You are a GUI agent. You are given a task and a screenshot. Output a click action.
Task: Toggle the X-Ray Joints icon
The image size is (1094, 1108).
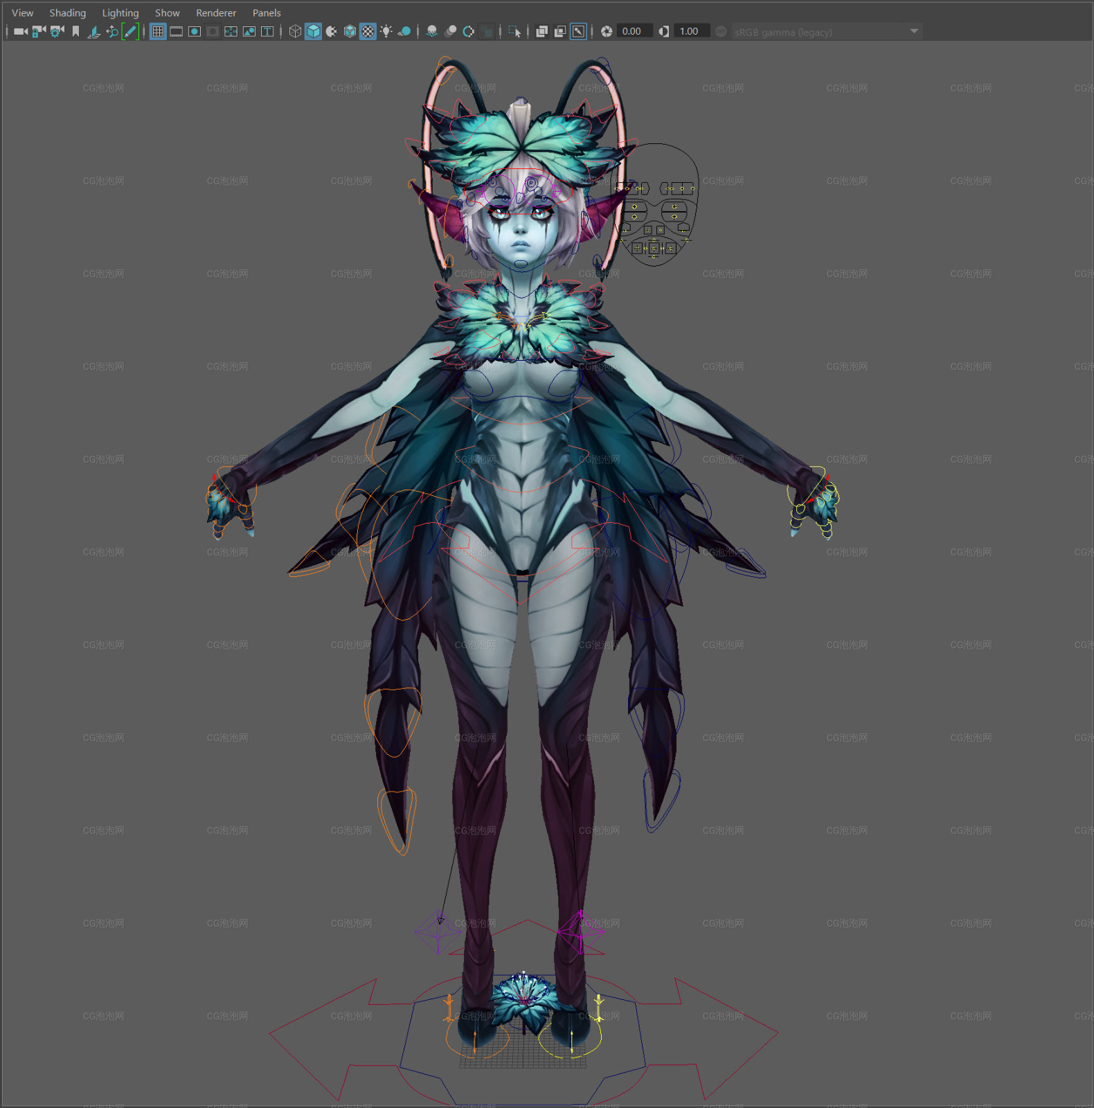pyautogui.click(x=578, y=31)
